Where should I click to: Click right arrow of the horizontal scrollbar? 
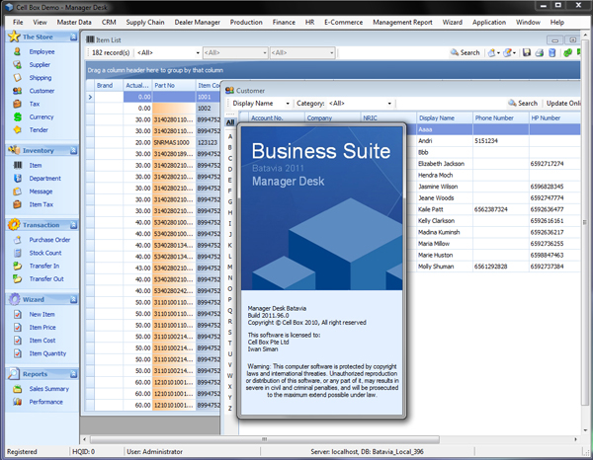(575, 439)
